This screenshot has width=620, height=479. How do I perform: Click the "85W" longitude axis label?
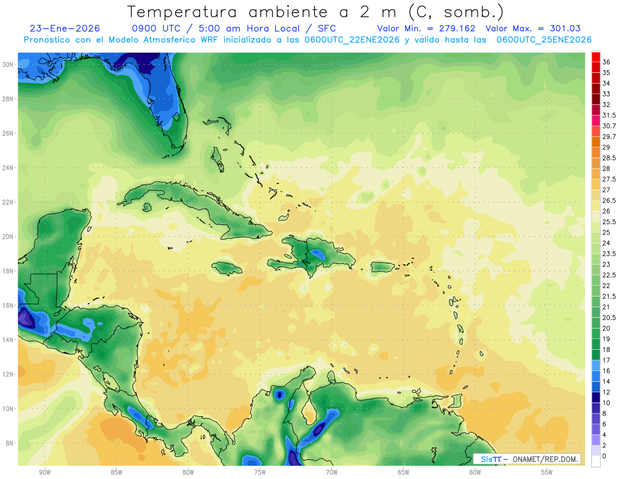[x=116, y=472]
